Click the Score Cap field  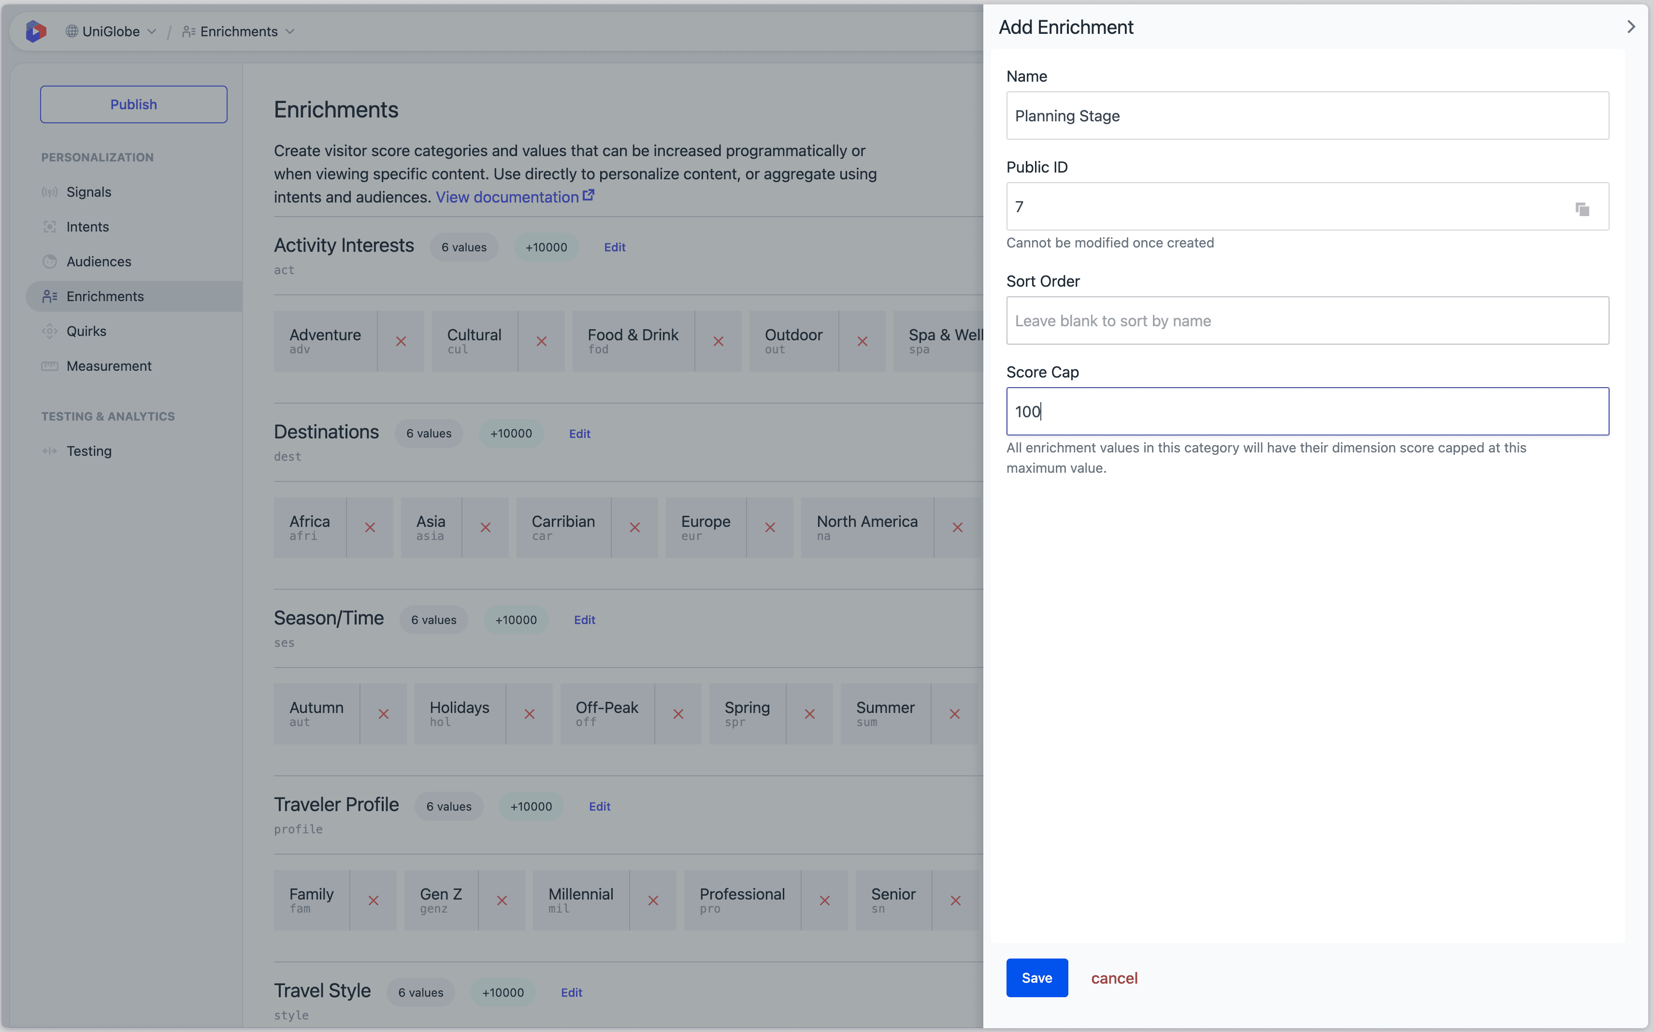(x=1308, y=411)
